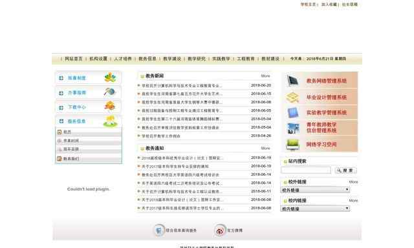Open the 毕业设计管理系统 link

[x=326, y=98]
